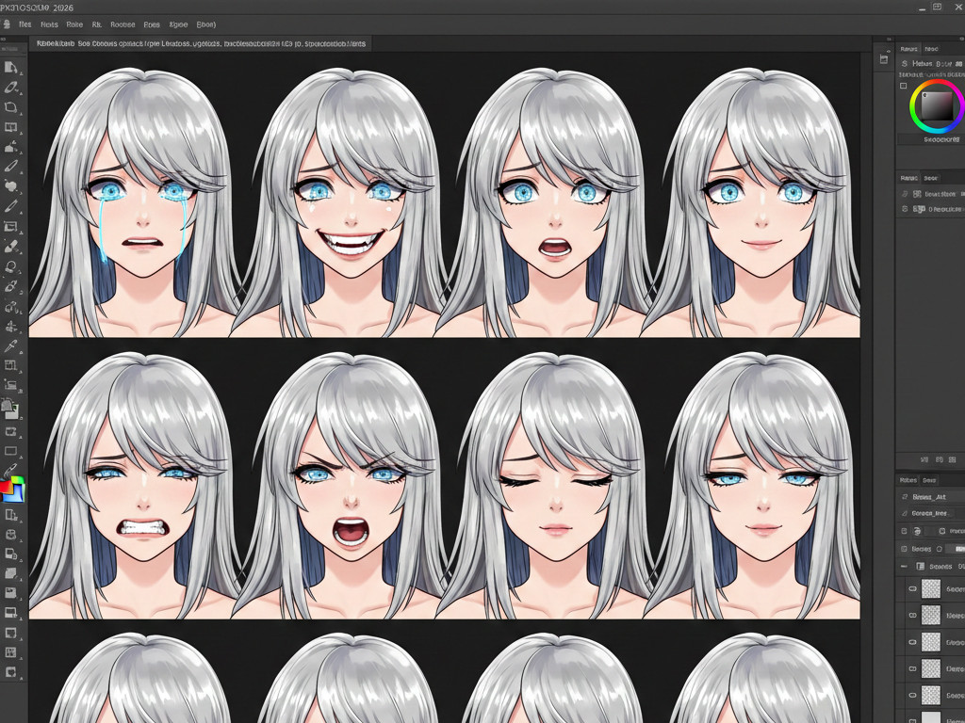Click the home icon left of the Nes menu

[x=7, y=24]
